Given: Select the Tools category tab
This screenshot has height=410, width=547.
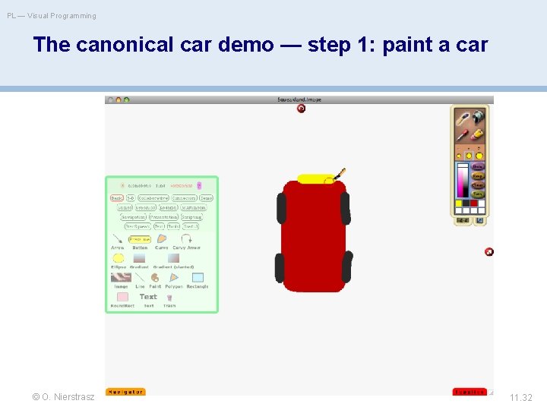Looking at the screenshot, I should click(x=173, y=226).
